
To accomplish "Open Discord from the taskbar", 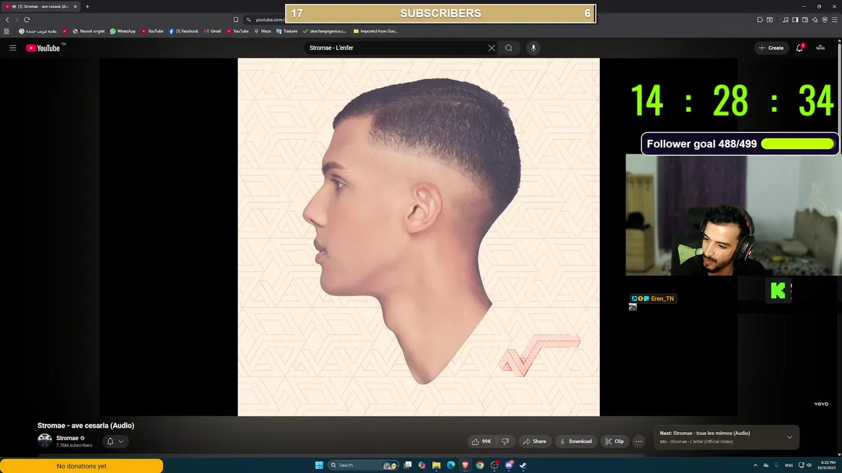I will (x=508, y=465).
